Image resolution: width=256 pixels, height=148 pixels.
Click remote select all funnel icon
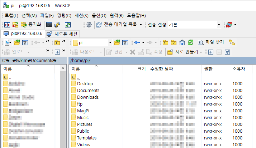click(227, 52)
